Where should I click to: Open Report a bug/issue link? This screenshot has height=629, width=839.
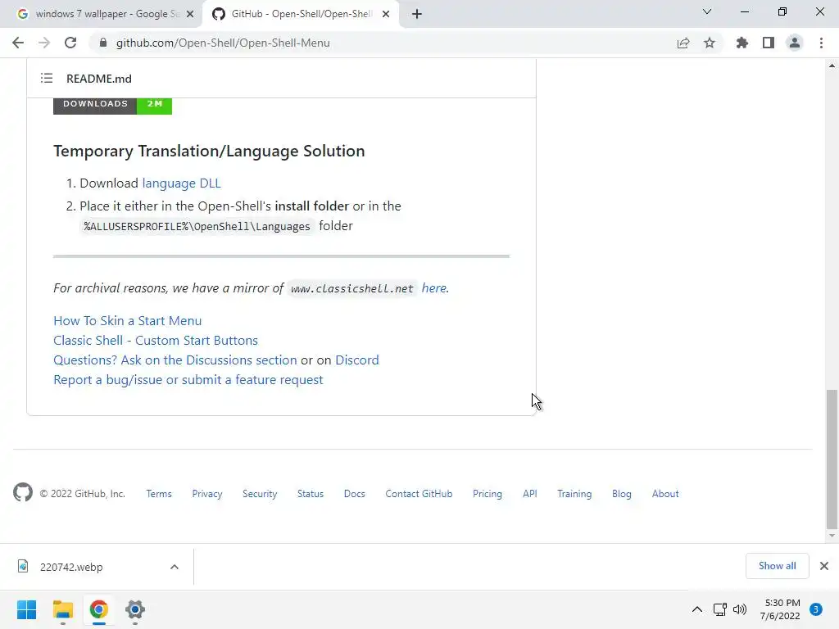[188, 380]
